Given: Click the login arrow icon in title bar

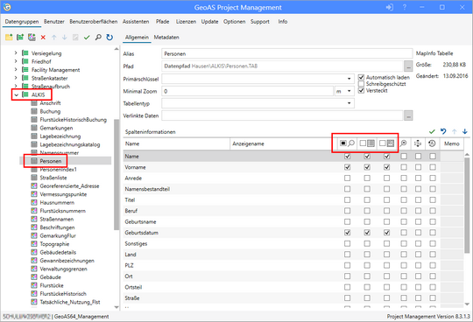Looking at the screenshot, I should pos(390,7).
